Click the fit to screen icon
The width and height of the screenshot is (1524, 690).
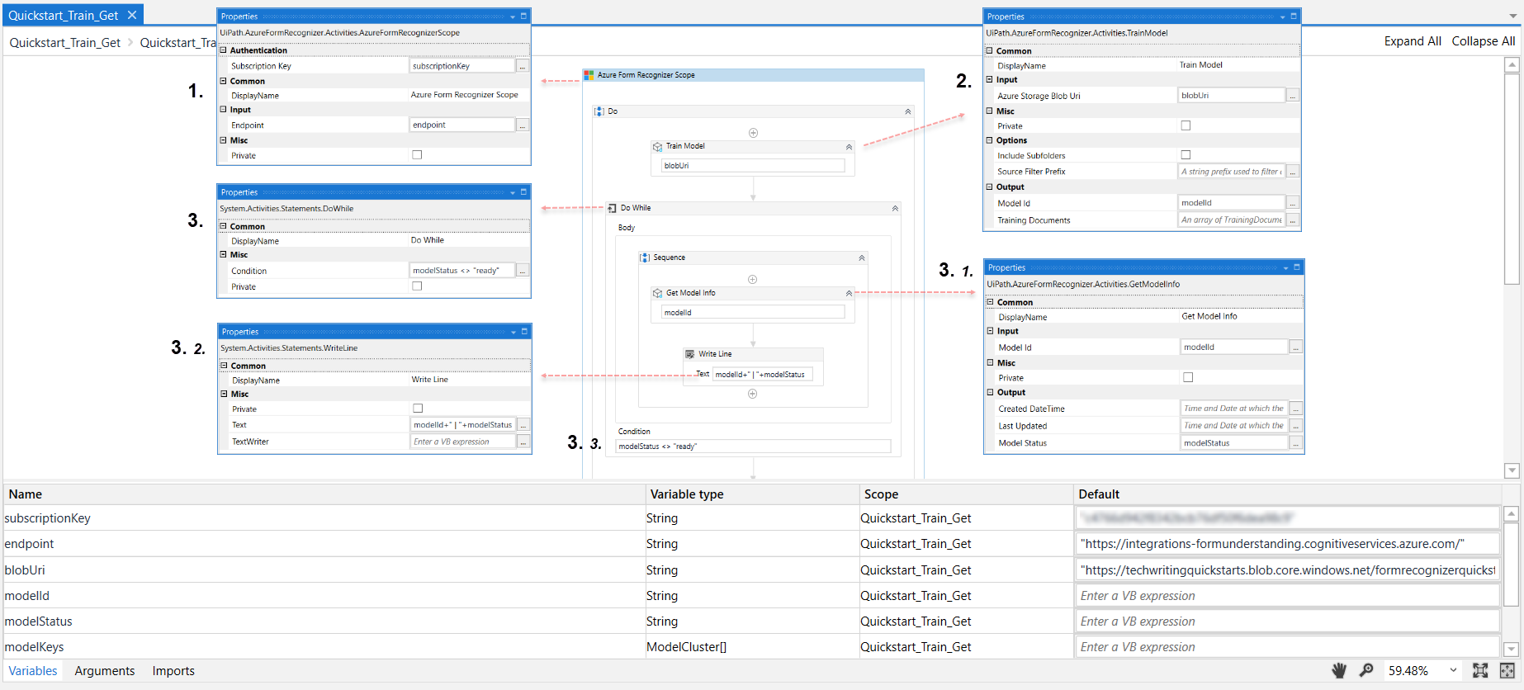(x=1480, y=670)
